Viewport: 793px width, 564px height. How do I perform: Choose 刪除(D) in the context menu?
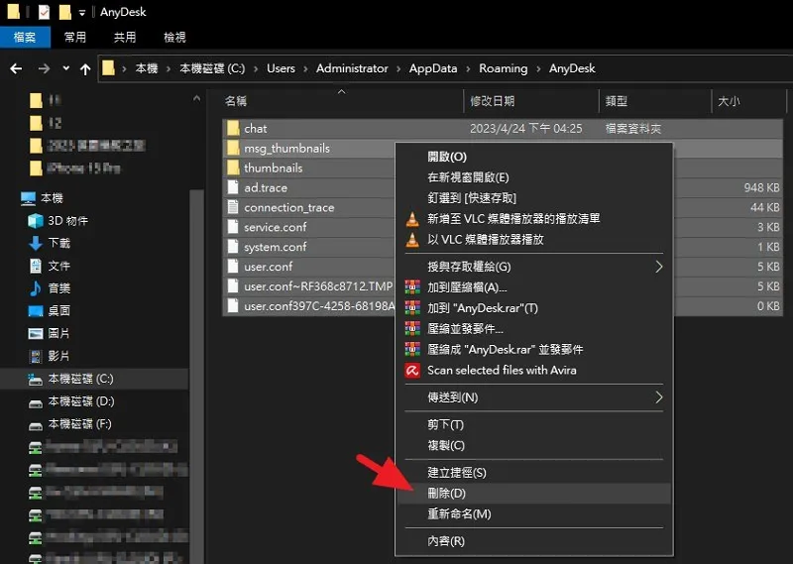534,494
